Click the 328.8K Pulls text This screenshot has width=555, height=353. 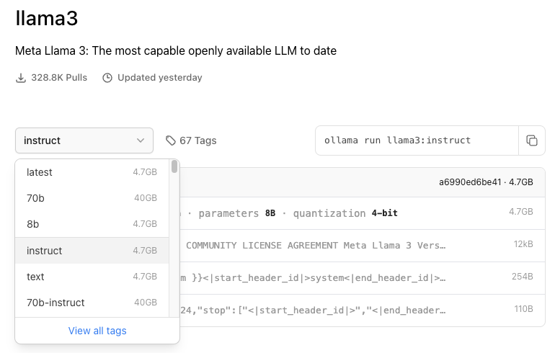click(x=59, y=78)
